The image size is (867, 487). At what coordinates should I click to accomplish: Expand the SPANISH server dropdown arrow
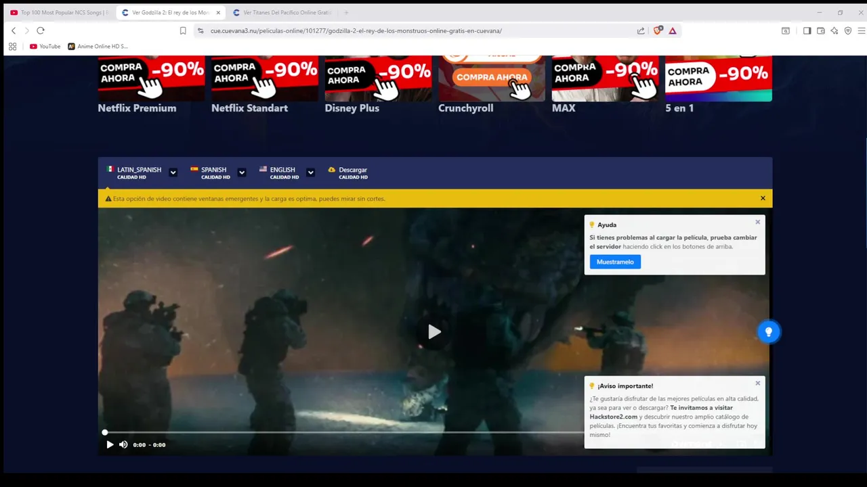tap(242, 172)
